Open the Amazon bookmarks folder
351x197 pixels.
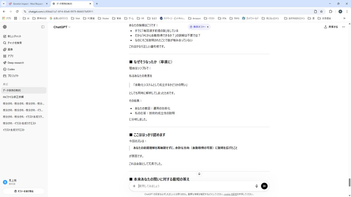tap(195, 18)
